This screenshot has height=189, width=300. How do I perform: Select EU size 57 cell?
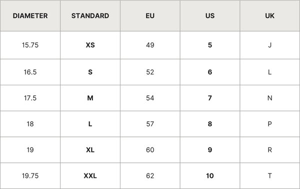click(150, 124)
